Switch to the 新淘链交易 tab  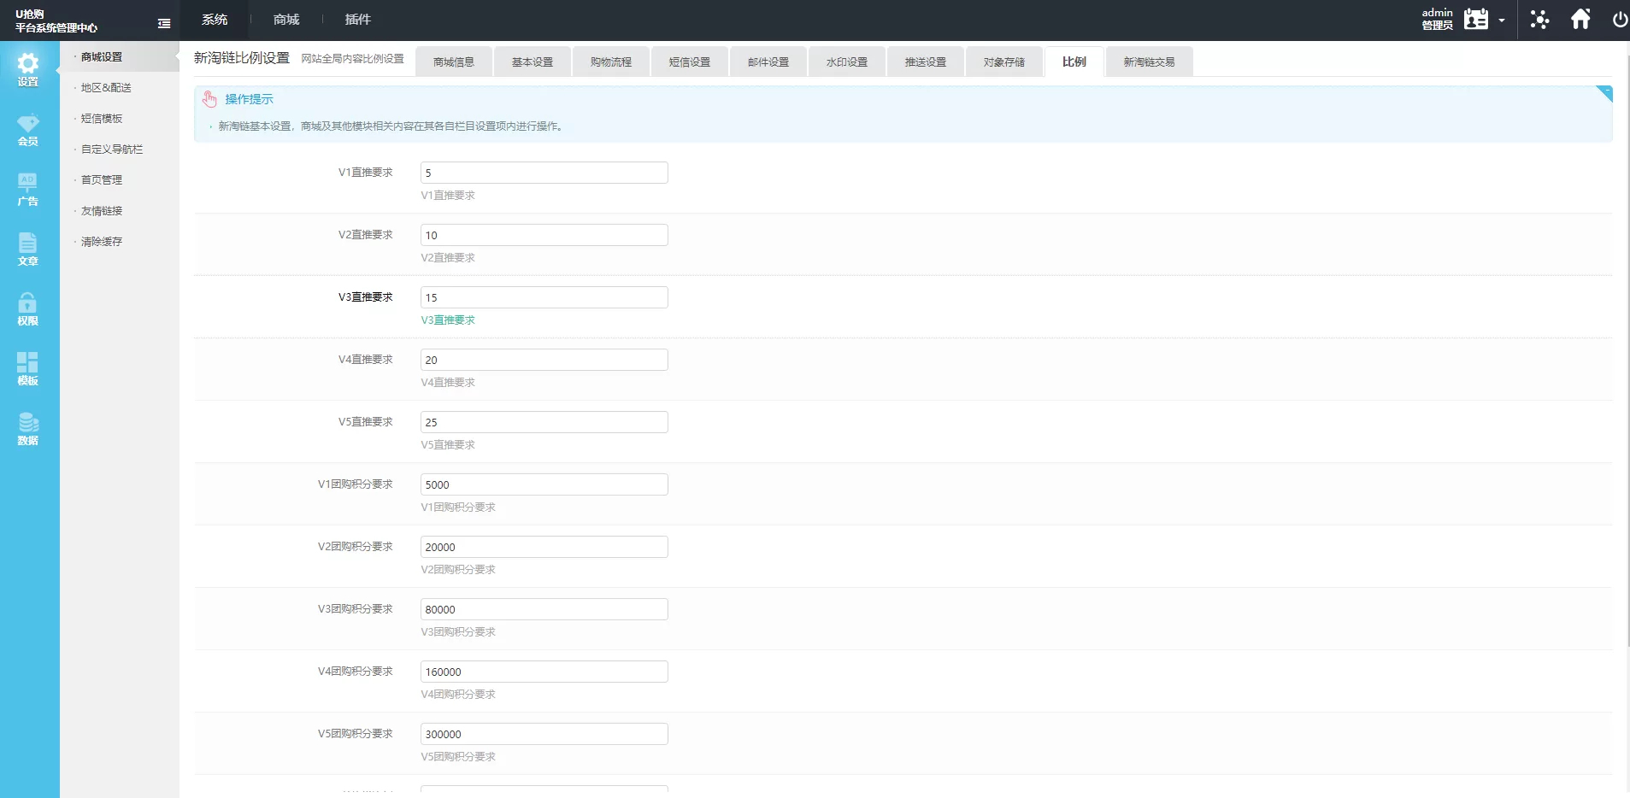point(1149,62)
